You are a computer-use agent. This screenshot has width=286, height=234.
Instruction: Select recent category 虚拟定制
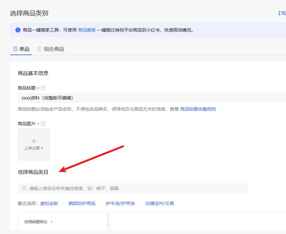point(49,203)
